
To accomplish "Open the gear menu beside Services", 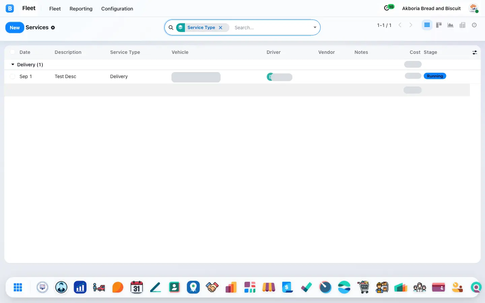I will (x=53, y=28).
